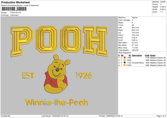Viewport: 167px width, 118px height.
Task: Click the 'EndX:' label
Action: pyautogui.click(x=121, y=38)
